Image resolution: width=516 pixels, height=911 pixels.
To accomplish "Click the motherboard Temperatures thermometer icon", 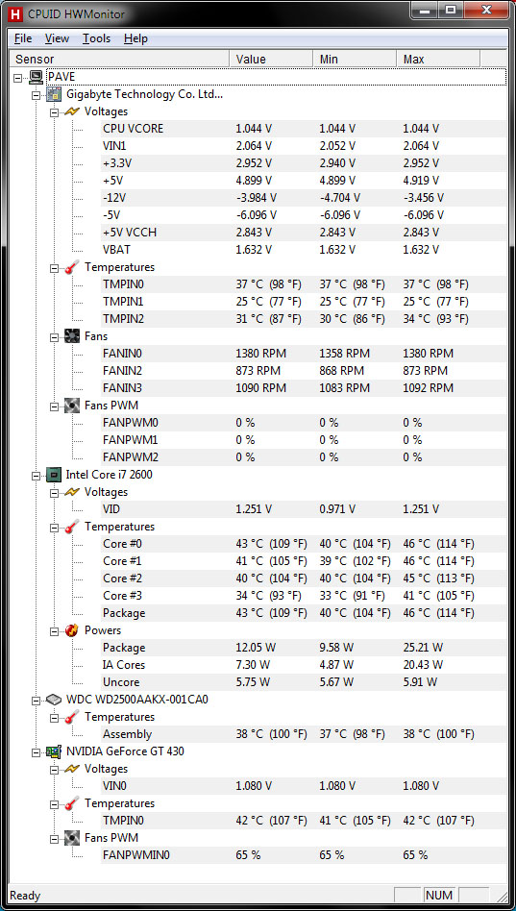I will click(72, 267).
